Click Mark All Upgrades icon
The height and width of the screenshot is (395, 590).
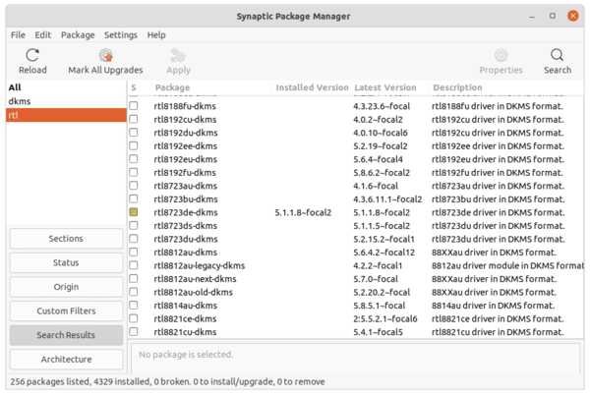tap(106, 55)
